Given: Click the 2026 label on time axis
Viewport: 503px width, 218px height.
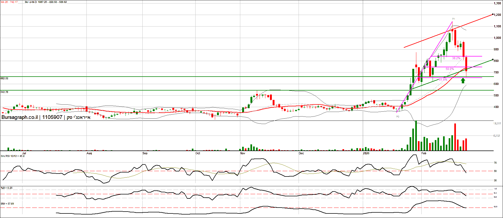Looking at the screenshot, I should 366,153.
